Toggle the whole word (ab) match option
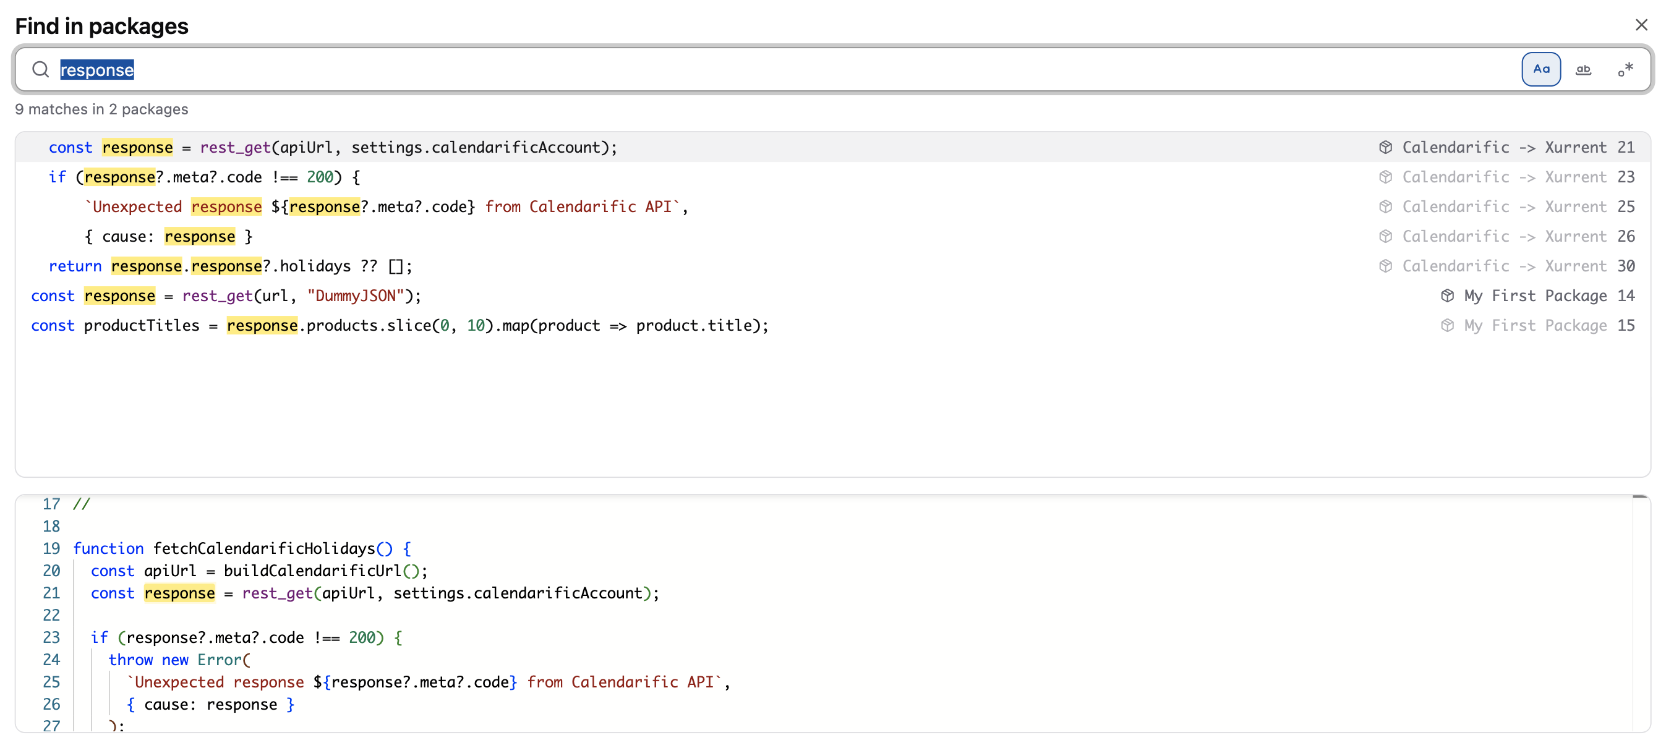The height and width of the screenshot is (748, 1666). [1583, 69]
